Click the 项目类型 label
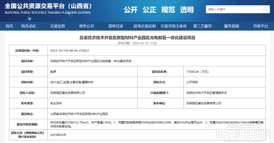Screen dimensions: 274x143 [x=27, y=72]
